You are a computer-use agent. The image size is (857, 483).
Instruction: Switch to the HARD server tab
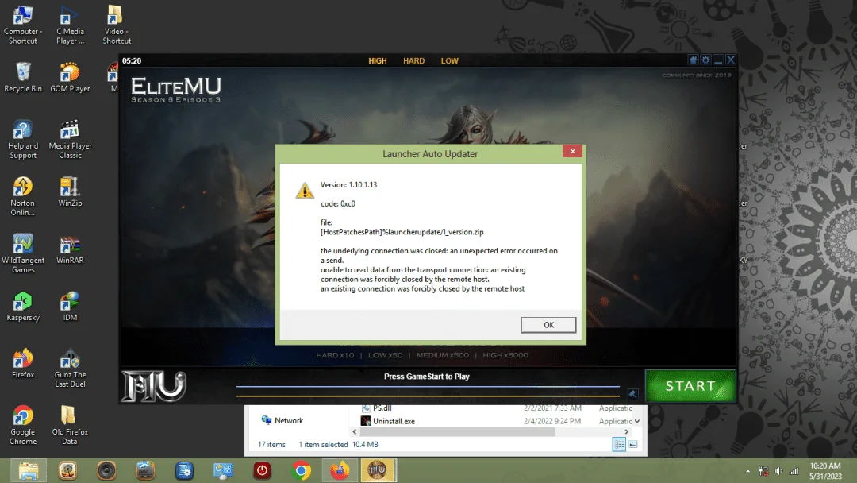(x=413, y=60)
